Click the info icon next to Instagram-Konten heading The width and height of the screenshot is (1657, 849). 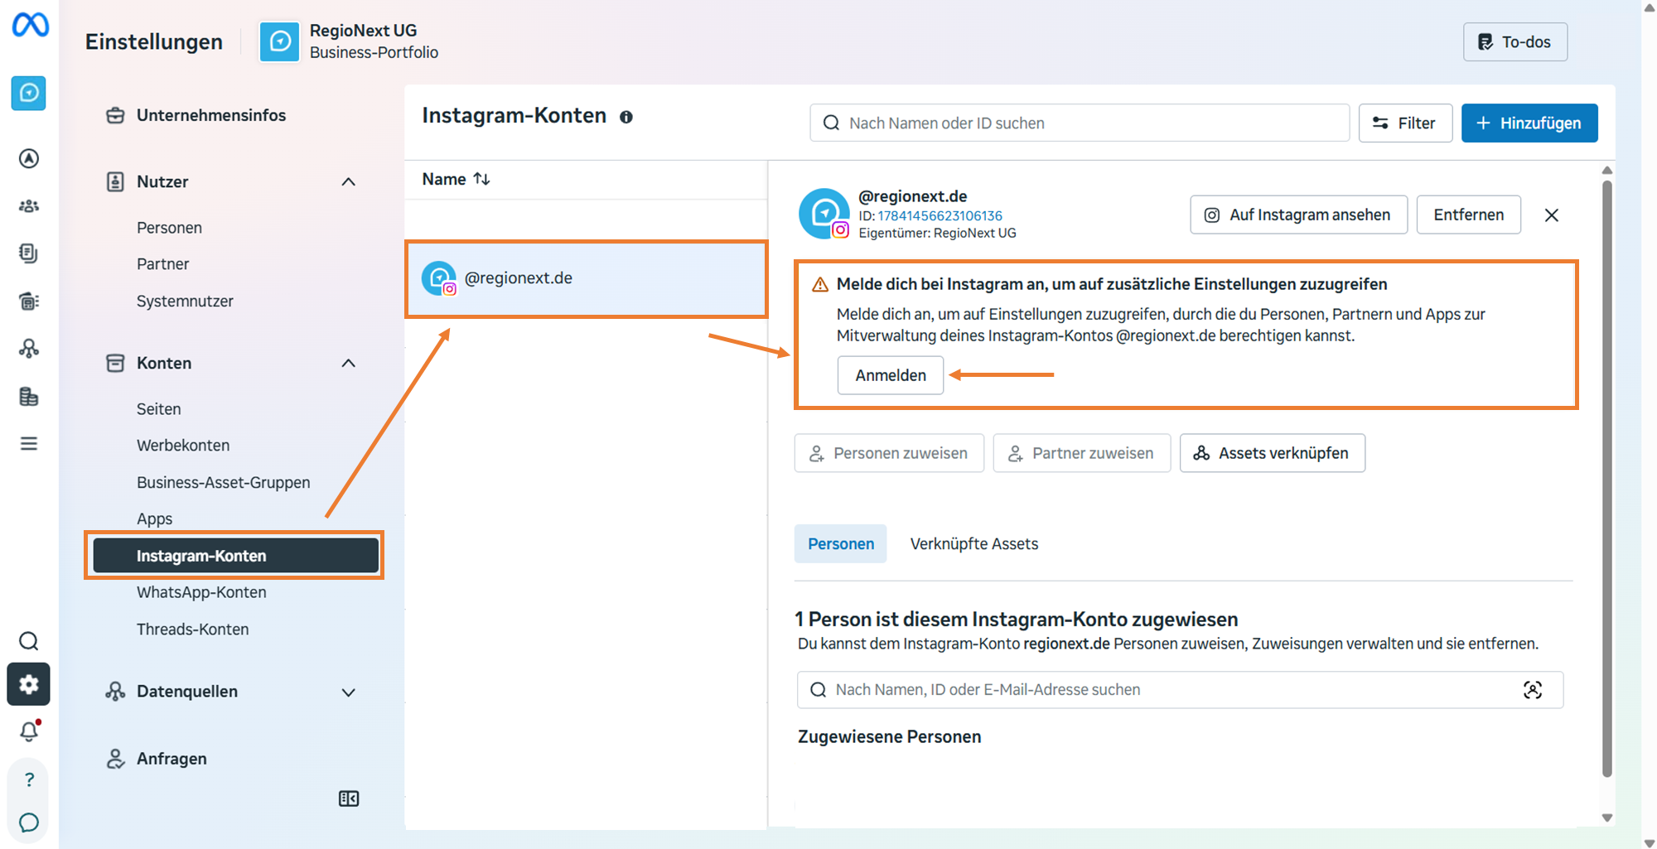[x=626, y=117]
